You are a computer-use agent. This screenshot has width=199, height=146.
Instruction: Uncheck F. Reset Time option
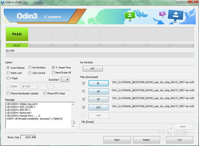tap(53, 67)
